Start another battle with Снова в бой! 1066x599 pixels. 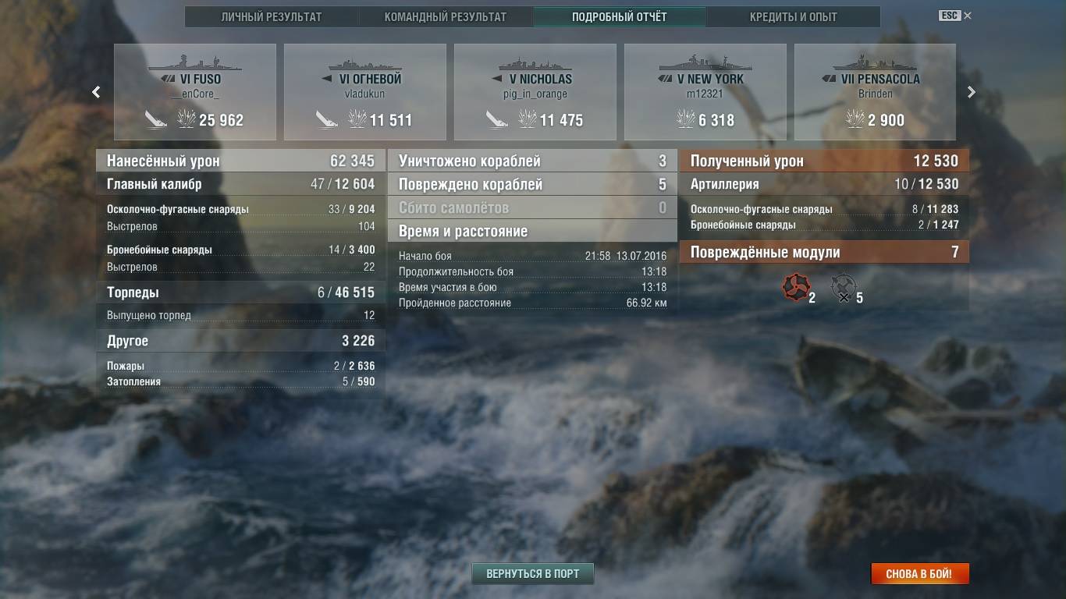tap(919, 573)
